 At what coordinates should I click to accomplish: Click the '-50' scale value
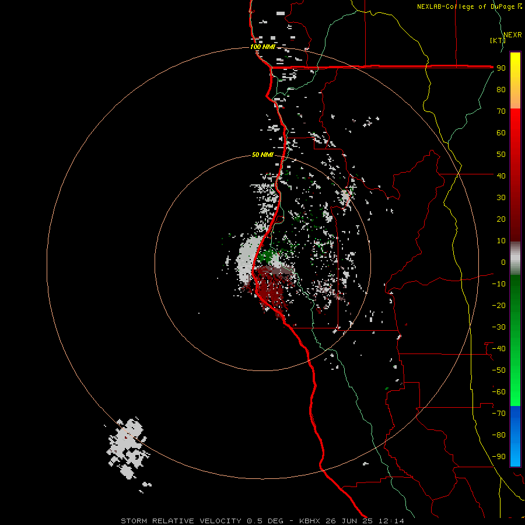499,370
